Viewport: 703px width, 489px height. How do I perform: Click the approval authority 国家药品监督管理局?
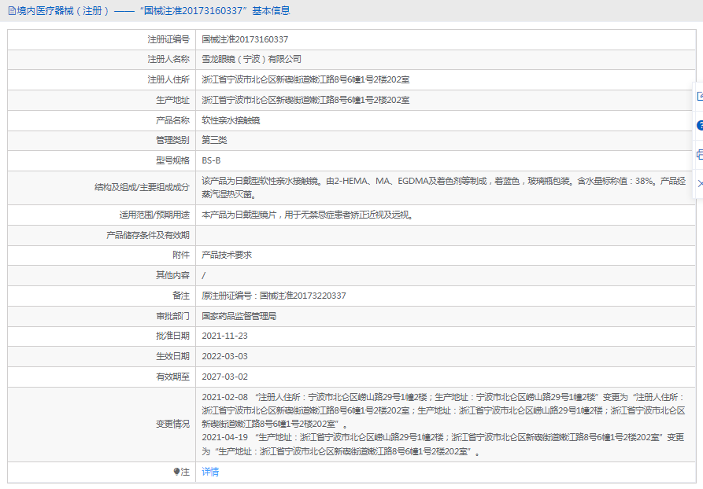click(x=239, y=316)
